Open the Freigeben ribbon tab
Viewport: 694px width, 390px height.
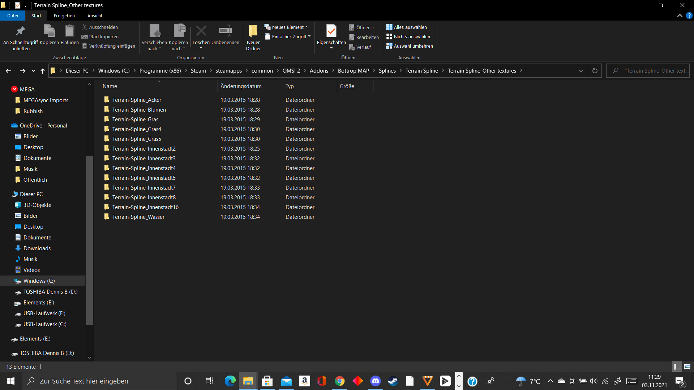pos(64,16)
